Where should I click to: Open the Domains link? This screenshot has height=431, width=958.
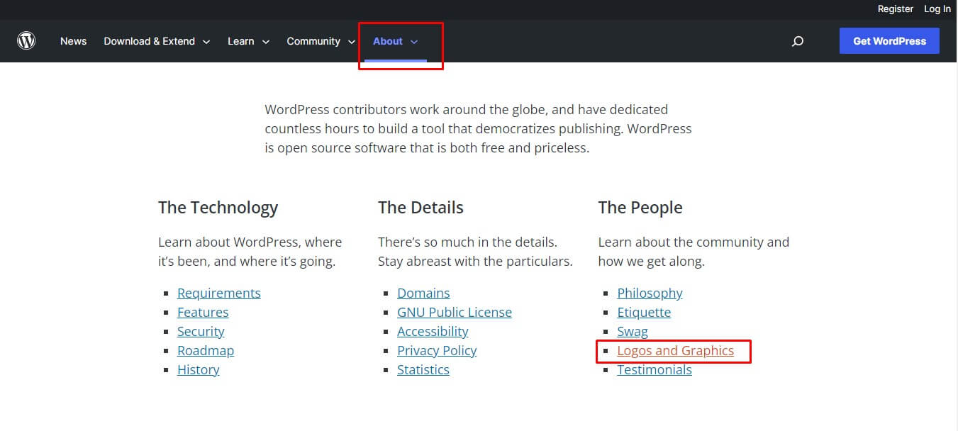click(x=423, y=293)
